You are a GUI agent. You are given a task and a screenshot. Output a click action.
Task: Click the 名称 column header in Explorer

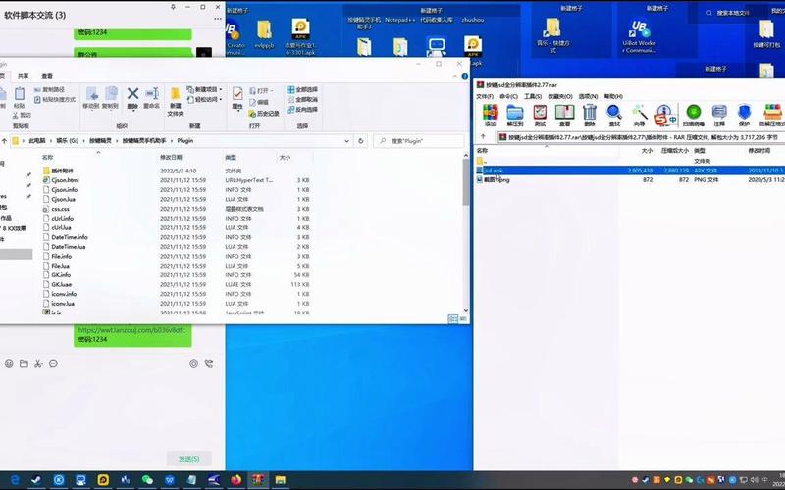click(59, 157)
